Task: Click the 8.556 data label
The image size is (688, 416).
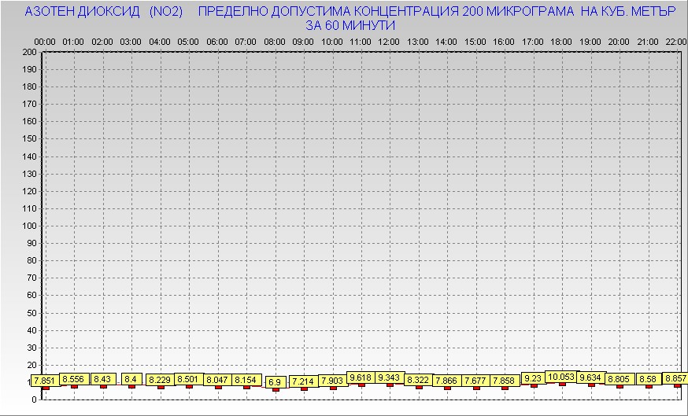Action: [x=74, y=379]
